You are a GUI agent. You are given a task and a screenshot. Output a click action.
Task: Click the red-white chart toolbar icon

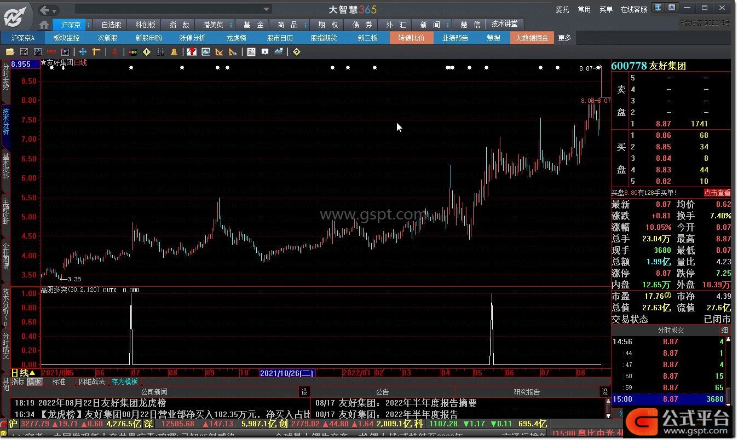(x=192, y=52)
